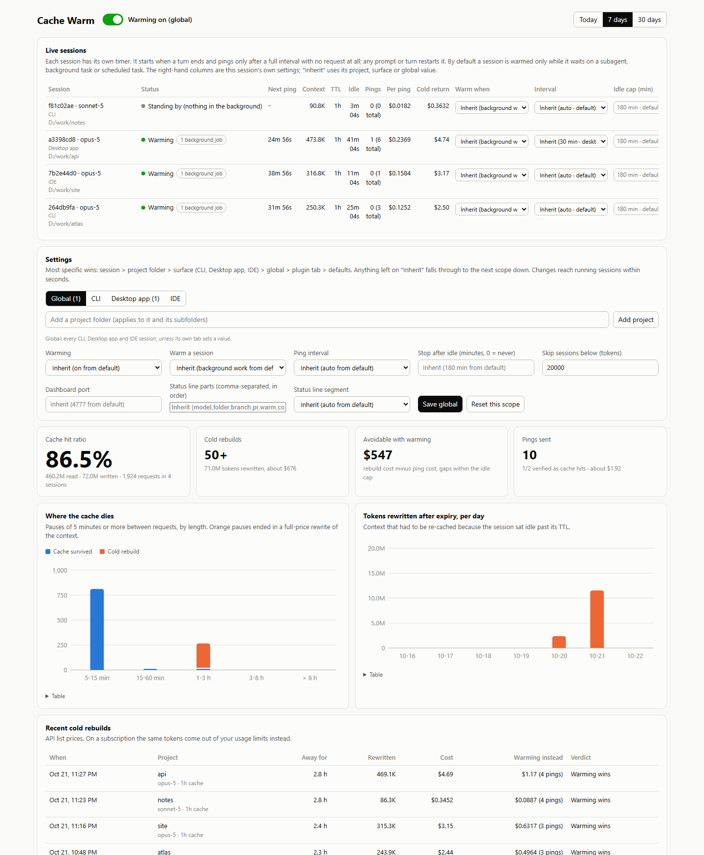Viewport: 704px width, 855px height.
Task: Click the Status line parts field
Action: 228,407
